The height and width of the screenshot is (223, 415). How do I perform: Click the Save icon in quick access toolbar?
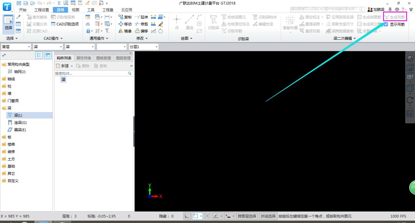(x=19, y=3)
